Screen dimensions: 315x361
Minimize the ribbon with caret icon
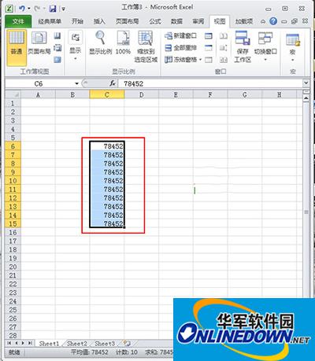tap(263, 22)
